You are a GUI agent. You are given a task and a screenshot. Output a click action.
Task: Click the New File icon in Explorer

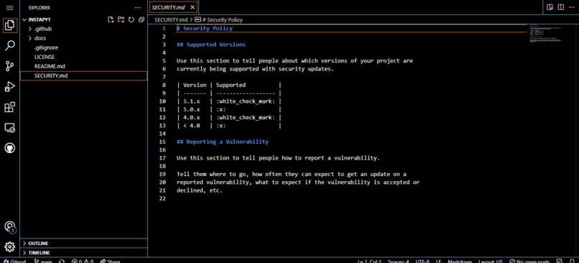[x=111, y=19]
